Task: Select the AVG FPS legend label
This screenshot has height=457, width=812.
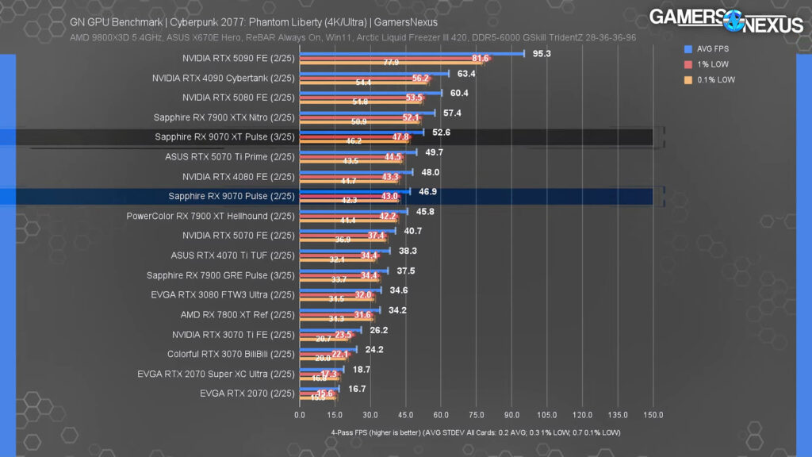Action: click(713, 48)
